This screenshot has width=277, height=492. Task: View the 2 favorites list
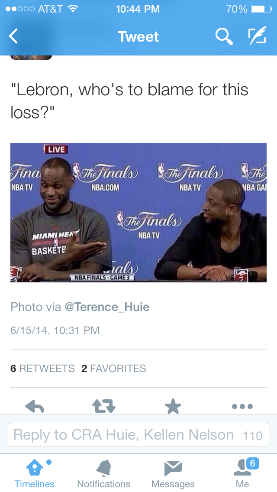pyautogui.click(x=113, y=368)
